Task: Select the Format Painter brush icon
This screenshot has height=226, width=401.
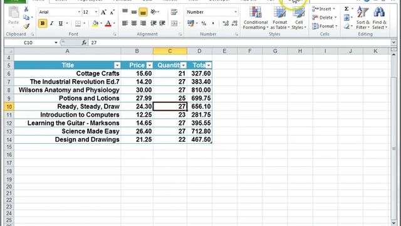Action: (x=26, y=26)
